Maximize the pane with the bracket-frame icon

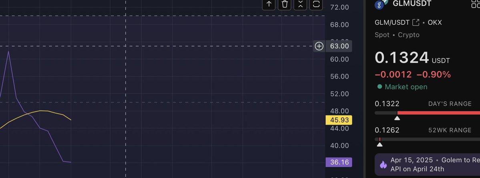point(316,4)
